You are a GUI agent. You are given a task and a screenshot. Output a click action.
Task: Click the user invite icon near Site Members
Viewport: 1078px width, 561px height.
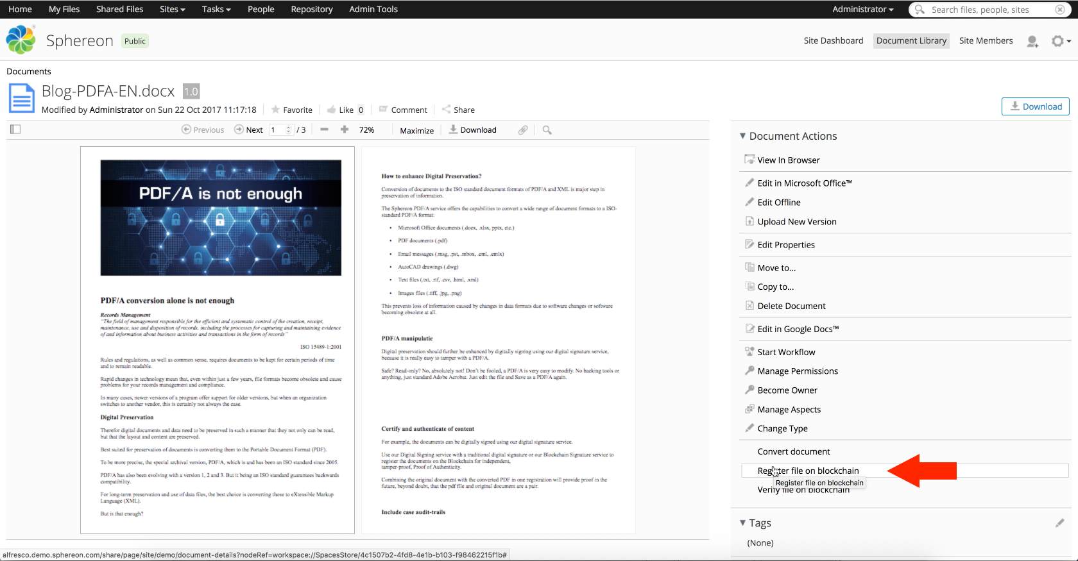point(1032,41)
